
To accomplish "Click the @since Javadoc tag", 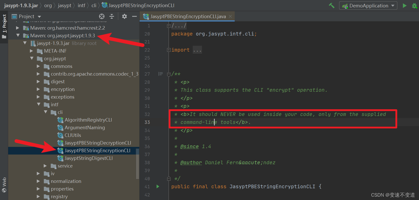I will point(189,146).
